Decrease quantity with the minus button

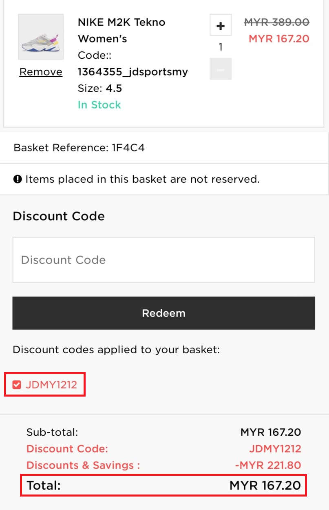point(221,69)
